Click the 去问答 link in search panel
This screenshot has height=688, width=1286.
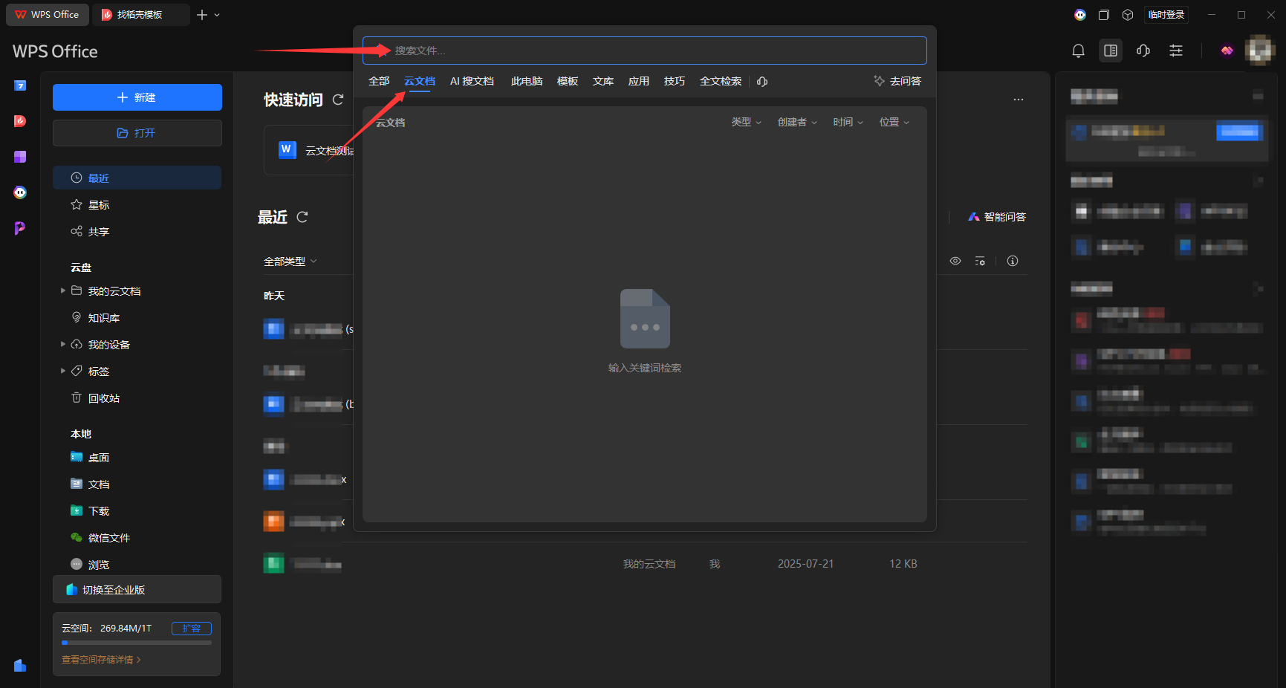point(897,82)
